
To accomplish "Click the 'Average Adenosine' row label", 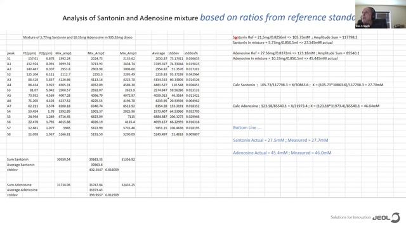I will (x=22, y=190).
